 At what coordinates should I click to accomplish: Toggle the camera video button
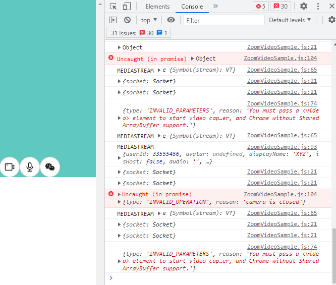[10, 167]
